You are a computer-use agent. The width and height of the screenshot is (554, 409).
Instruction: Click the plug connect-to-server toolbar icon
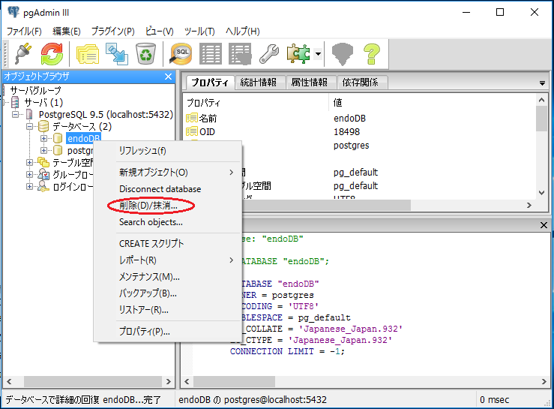tap(23, 54)
